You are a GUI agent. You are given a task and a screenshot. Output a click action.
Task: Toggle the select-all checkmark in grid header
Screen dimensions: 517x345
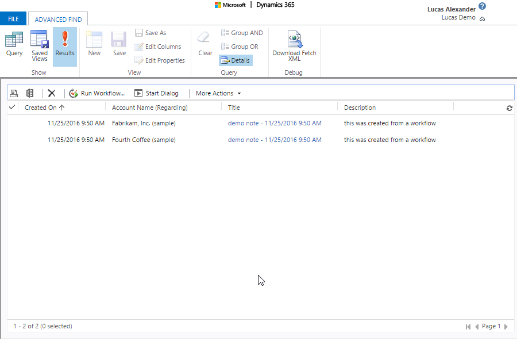[x=12, y=107]
